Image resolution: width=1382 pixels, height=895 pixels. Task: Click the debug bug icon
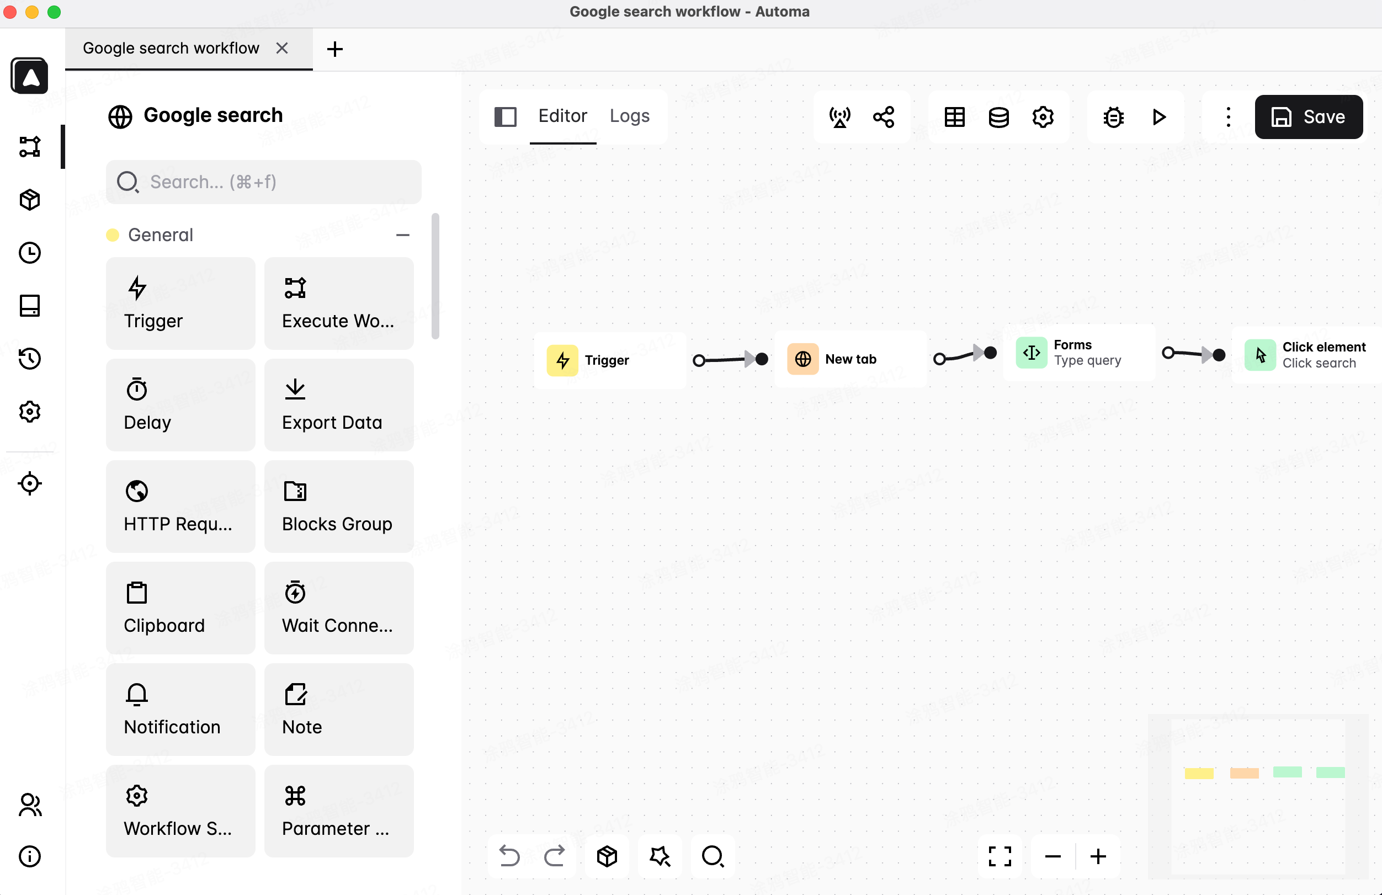1113,116
